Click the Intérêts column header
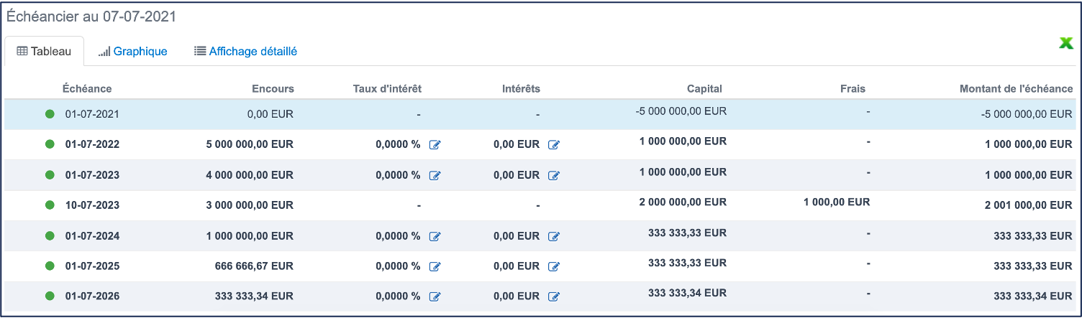This screenshot has width=1082, height=318. pyautogui.click(x=521, y=89)
